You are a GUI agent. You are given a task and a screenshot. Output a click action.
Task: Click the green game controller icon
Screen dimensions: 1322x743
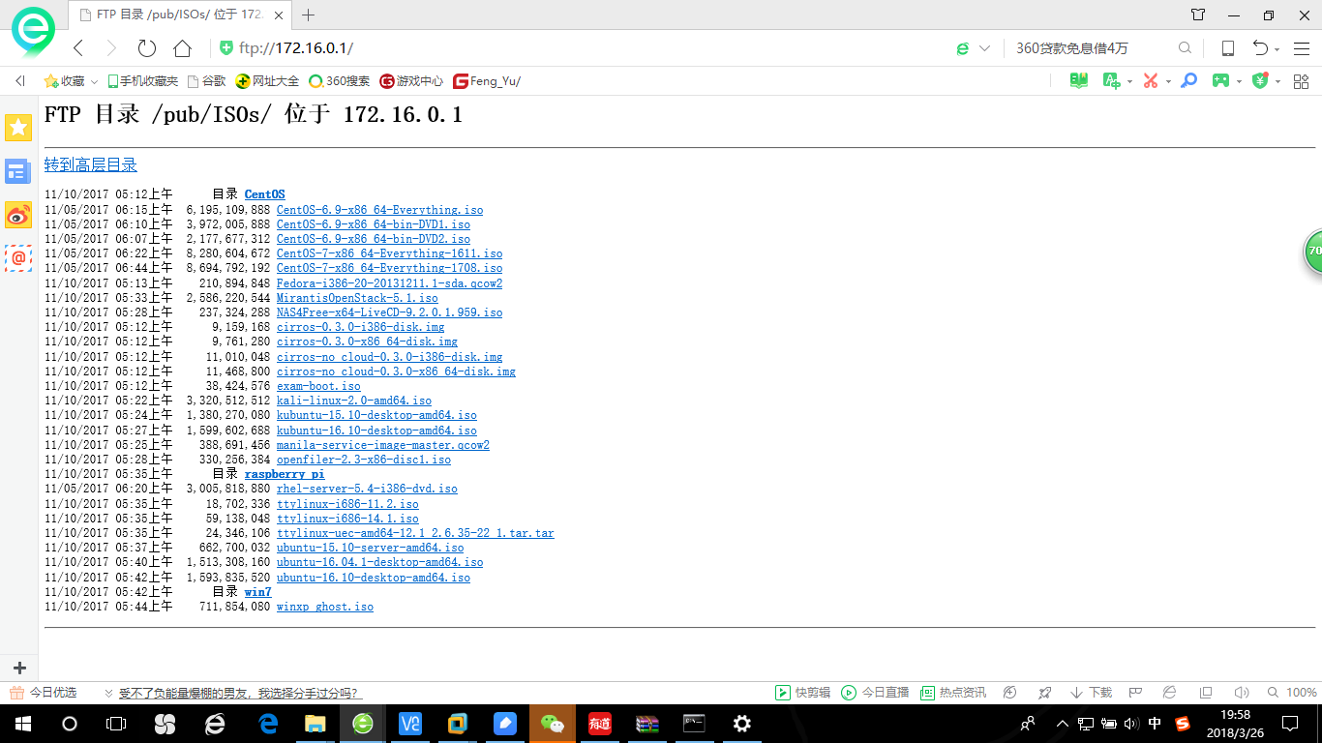pyautogui.click(x=1221, y=81)
